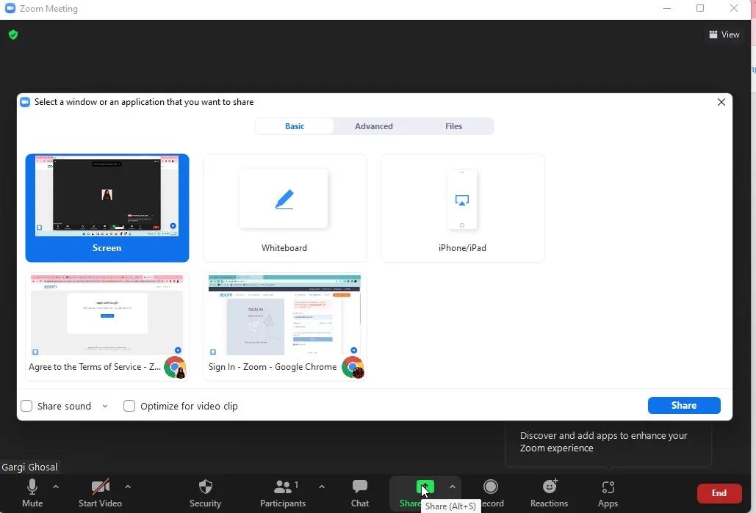Expand video options arrow next to Start Video

pyautogui.click(x=128, y=487)
